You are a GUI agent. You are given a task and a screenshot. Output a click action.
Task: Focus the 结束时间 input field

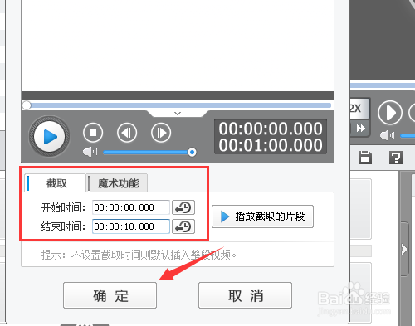point(131,226)
